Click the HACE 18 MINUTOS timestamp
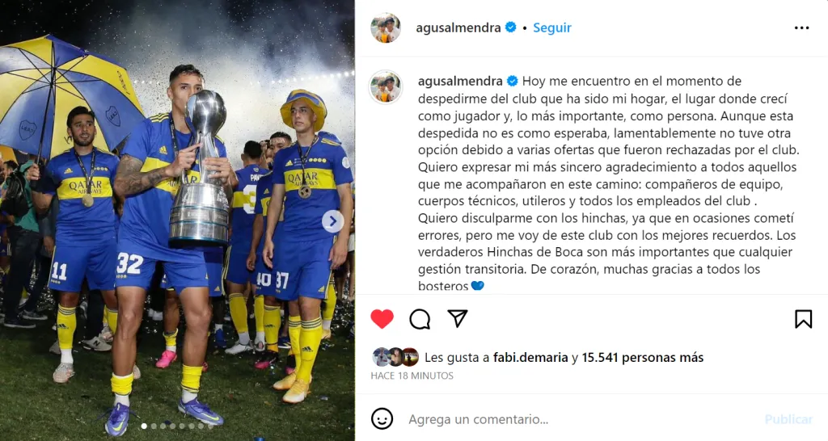 (412, 376)
